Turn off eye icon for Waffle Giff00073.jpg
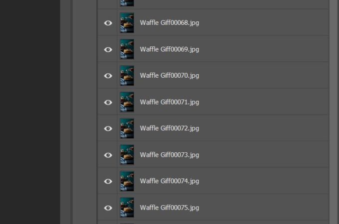Viewport: 339px width, 224px height. point(108,155)
